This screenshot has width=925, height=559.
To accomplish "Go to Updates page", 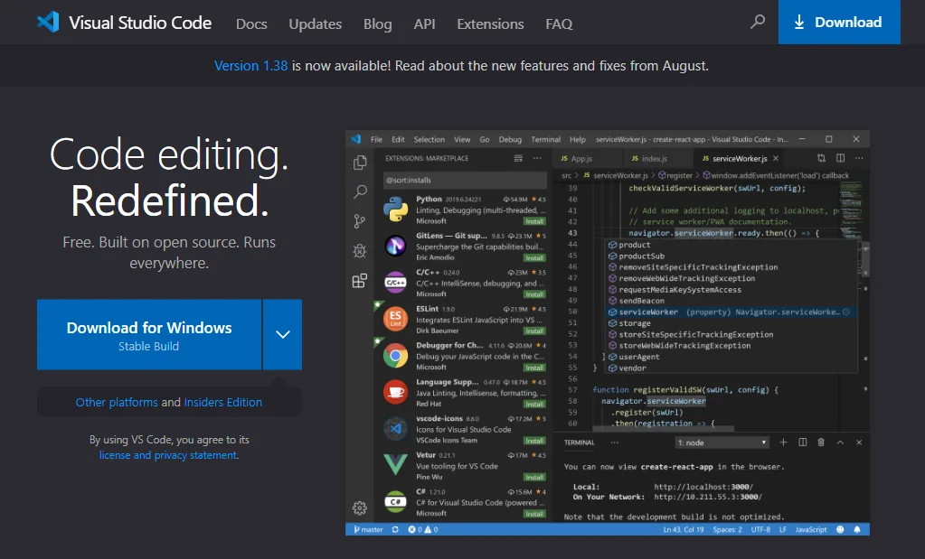I will click(x=315, y=24).
